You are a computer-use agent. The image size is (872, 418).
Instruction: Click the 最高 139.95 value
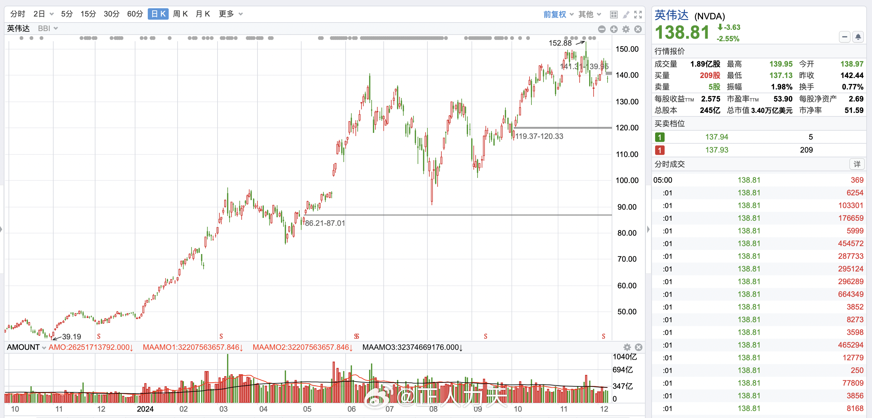(781, 64)
